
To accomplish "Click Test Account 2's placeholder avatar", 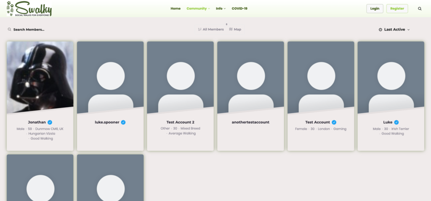I will click(x=180, y=77).
